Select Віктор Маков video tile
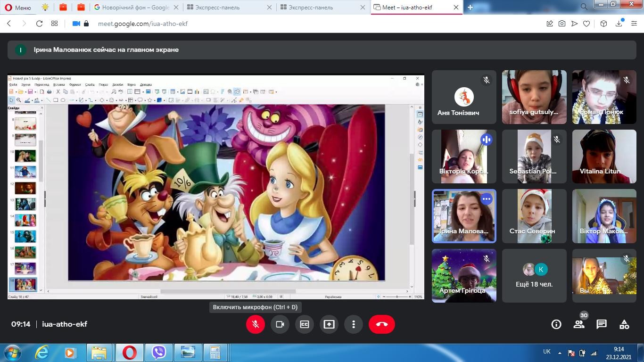The height and width of the screenshot is (362, 644). (x=604, y=216)
